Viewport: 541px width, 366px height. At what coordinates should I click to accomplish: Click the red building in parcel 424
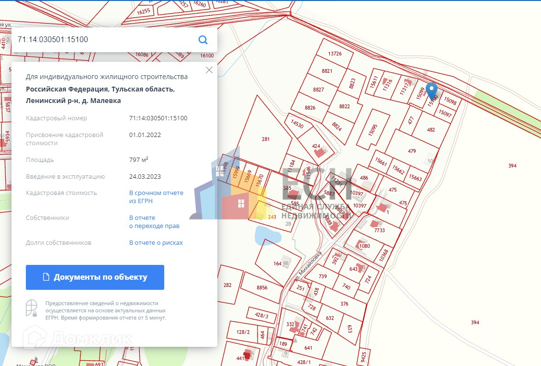click(319, 153)
